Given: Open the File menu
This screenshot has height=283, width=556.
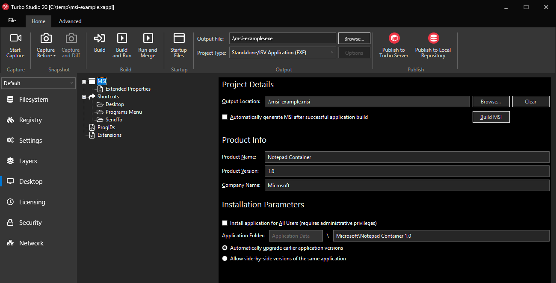Looking at the screenshot, I should pyautogui.click(x=12, y=20).
